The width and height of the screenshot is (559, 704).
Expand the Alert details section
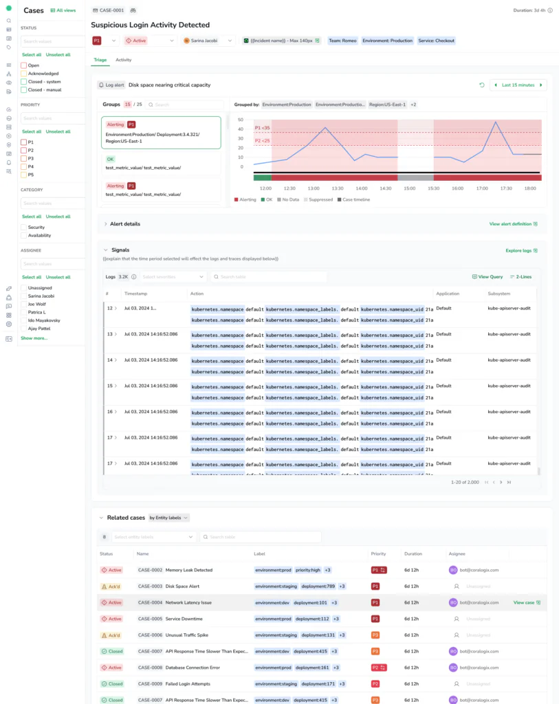pyautogui.click(x=106, y=224)
